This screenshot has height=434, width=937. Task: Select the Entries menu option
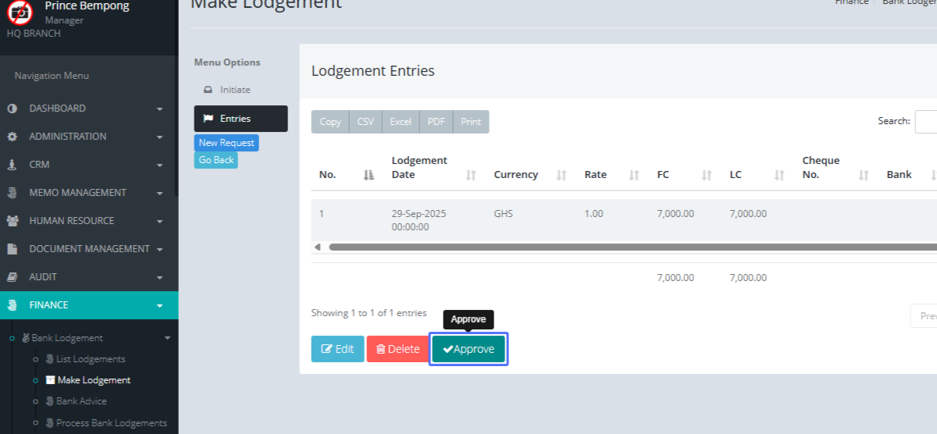point(240,119)
